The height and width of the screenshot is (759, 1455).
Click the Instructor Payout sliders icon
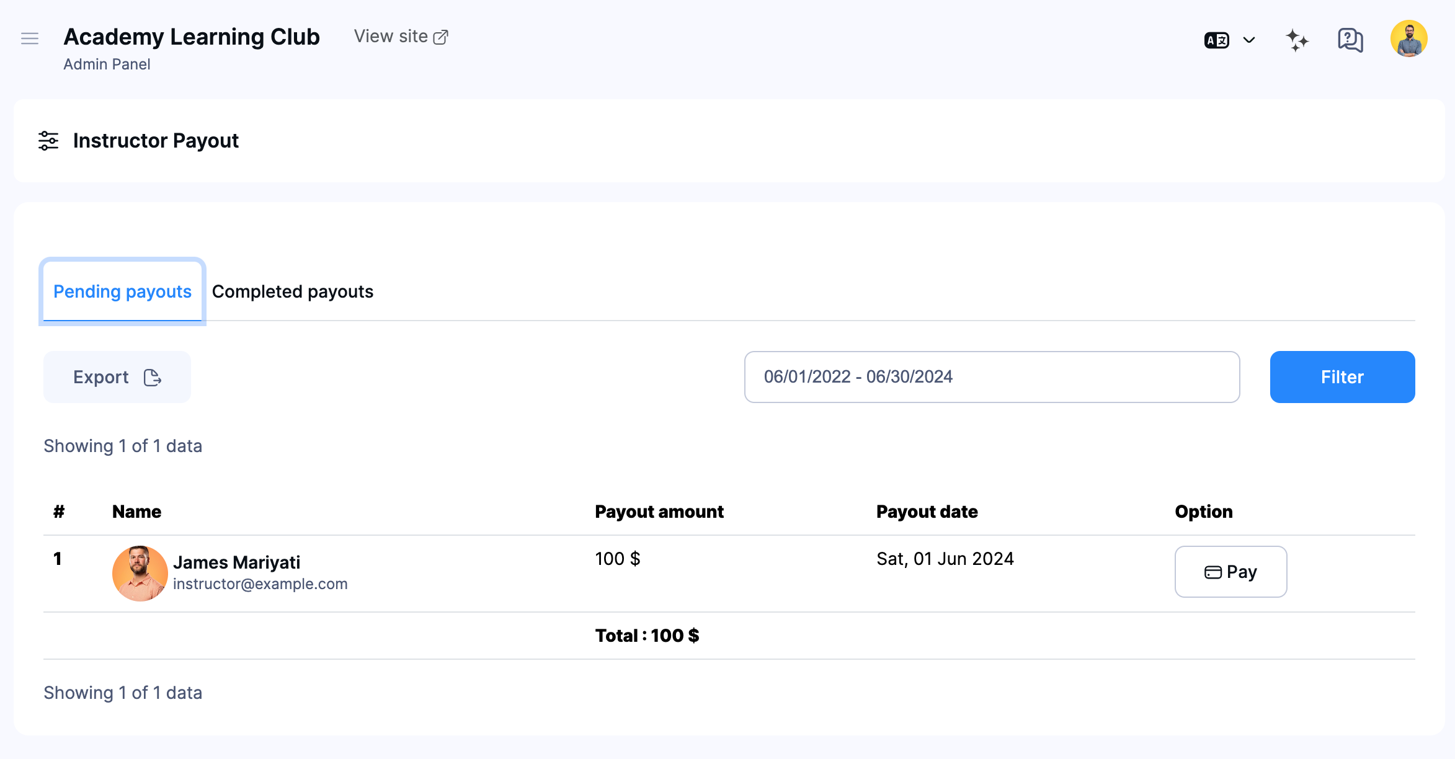click(x=48, y=141)
